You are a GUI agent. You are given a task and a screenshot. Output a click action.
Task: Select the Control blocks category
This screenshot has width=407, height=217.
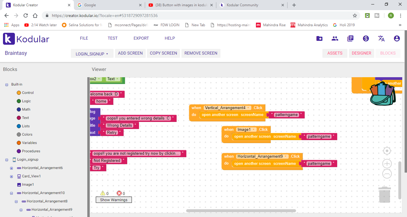coord(28,93)
